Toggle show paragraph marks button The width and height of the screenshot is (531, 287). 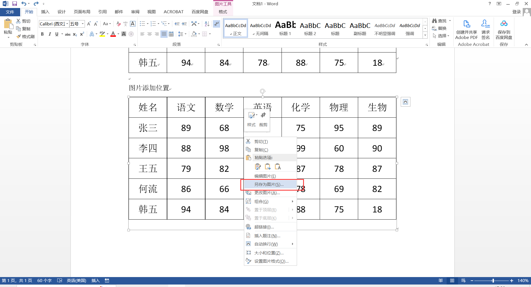216,24
